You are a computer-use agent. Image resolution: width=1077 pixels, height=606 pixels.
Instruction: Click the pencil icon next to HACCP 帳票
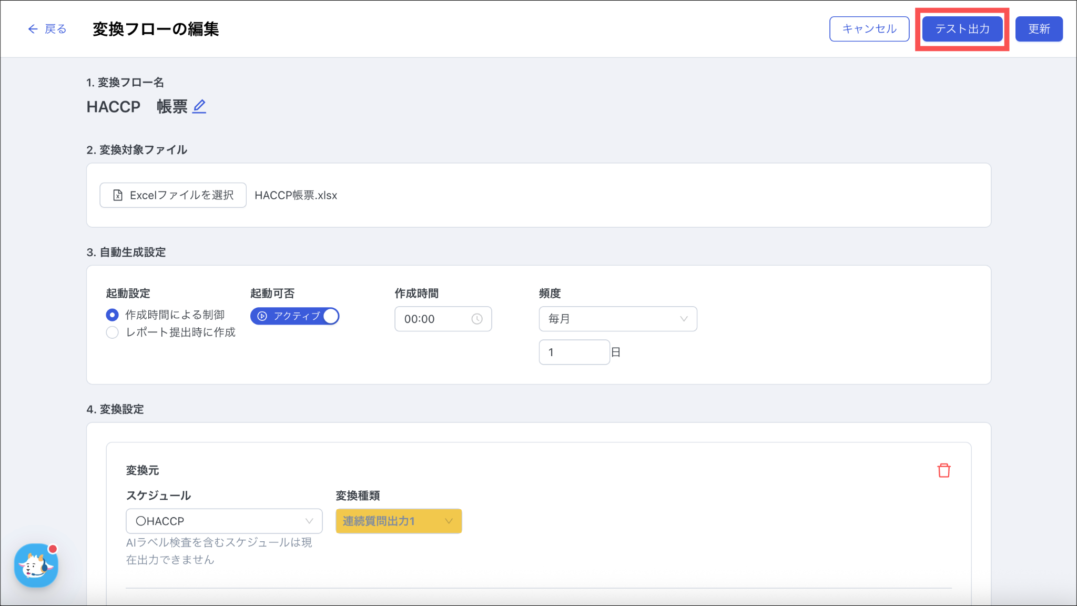(199, 106)
